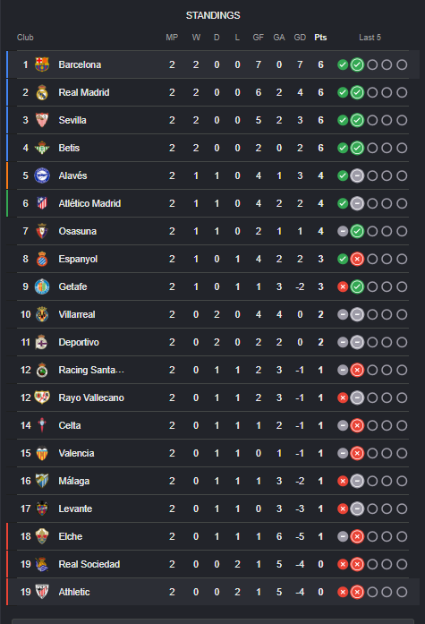Select the Villarreal club badge
425x624 pixels.
tap(42, 314)
